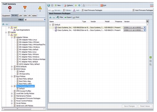
Task: Go back with the green back arrow
Action: click(x=49, y=5)
